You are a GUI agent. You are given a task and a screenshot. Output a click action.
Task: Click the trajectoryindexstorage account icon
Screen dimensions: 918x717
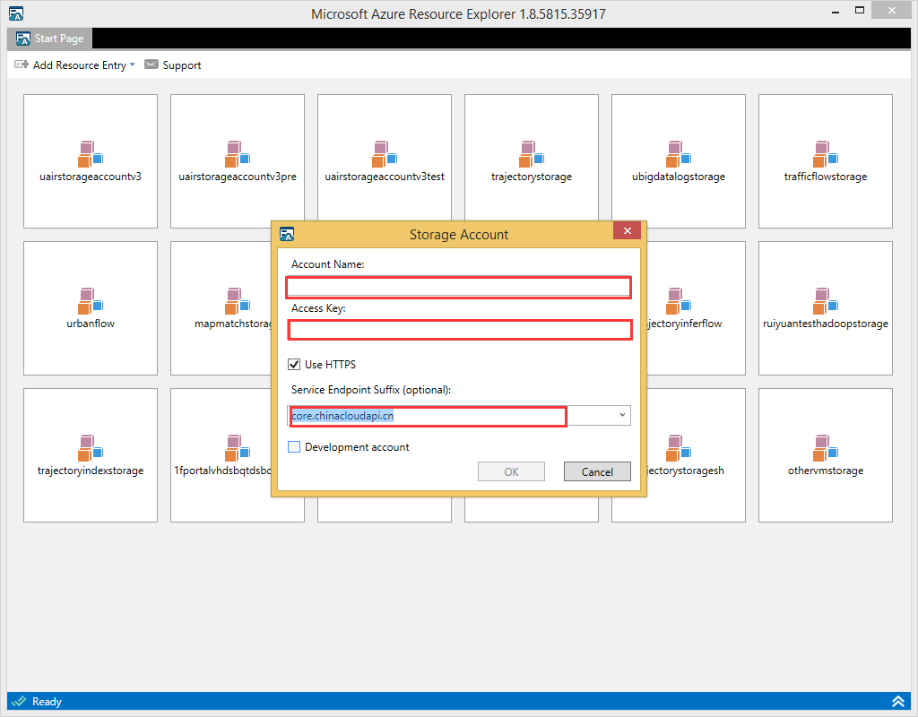pyautogui.click(x=91, y=448)
